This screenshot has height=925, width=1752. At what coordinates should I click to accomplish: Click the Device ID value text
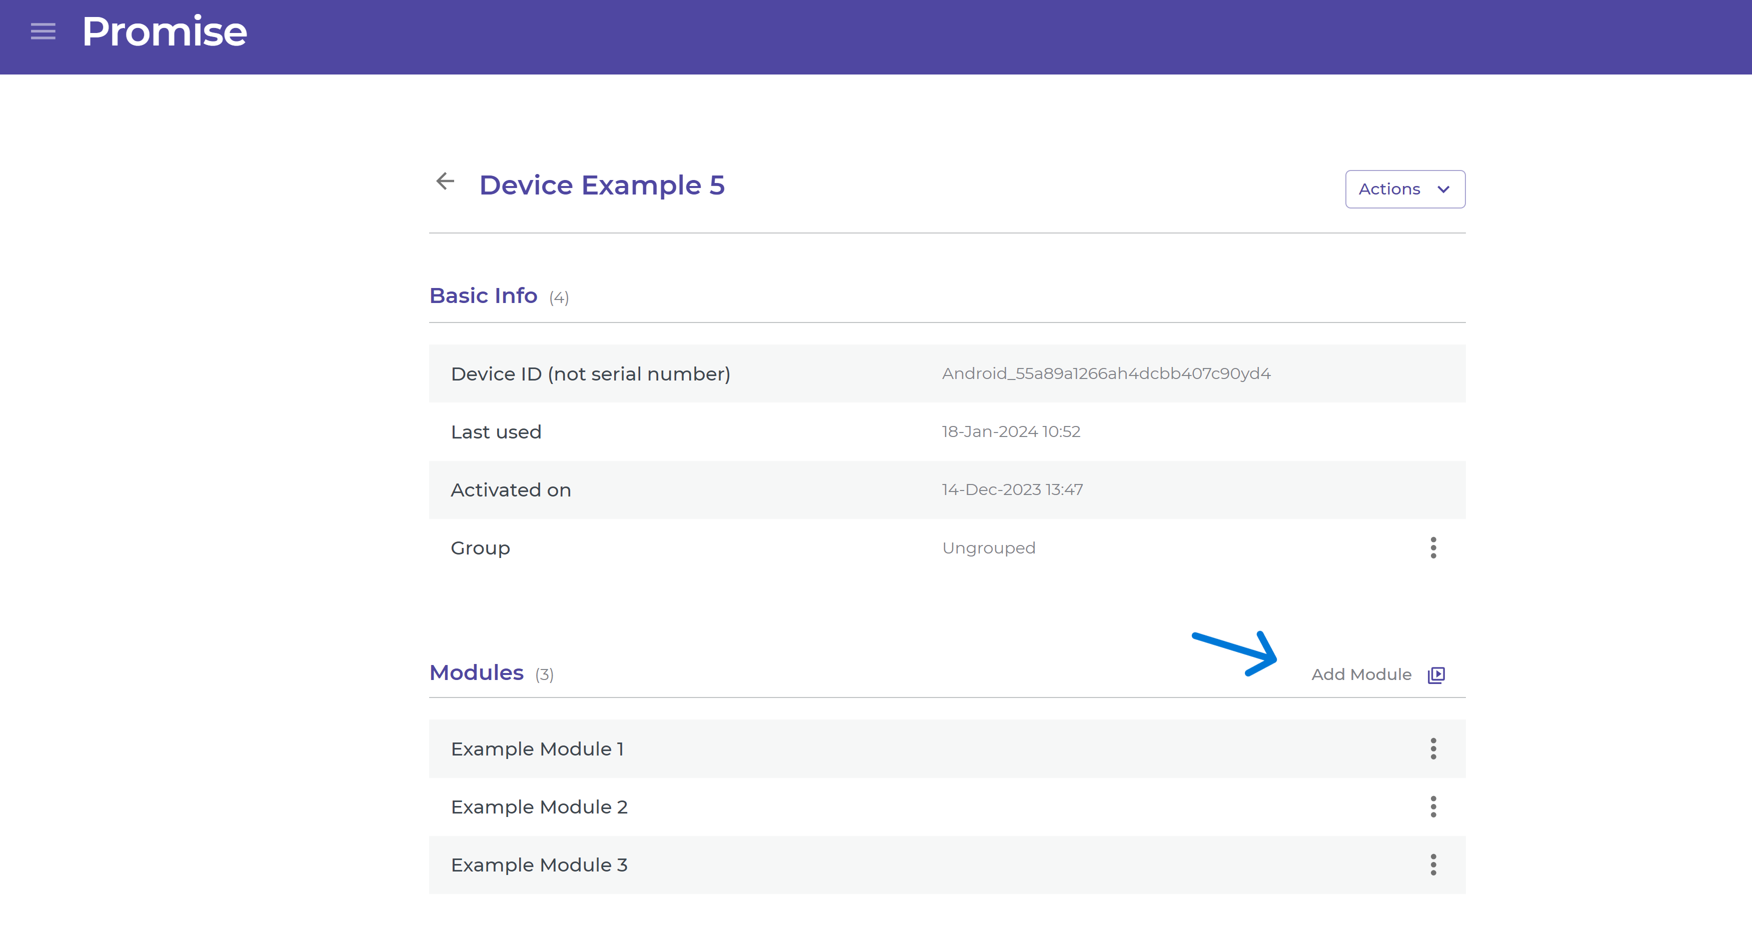coord(1106,373)
